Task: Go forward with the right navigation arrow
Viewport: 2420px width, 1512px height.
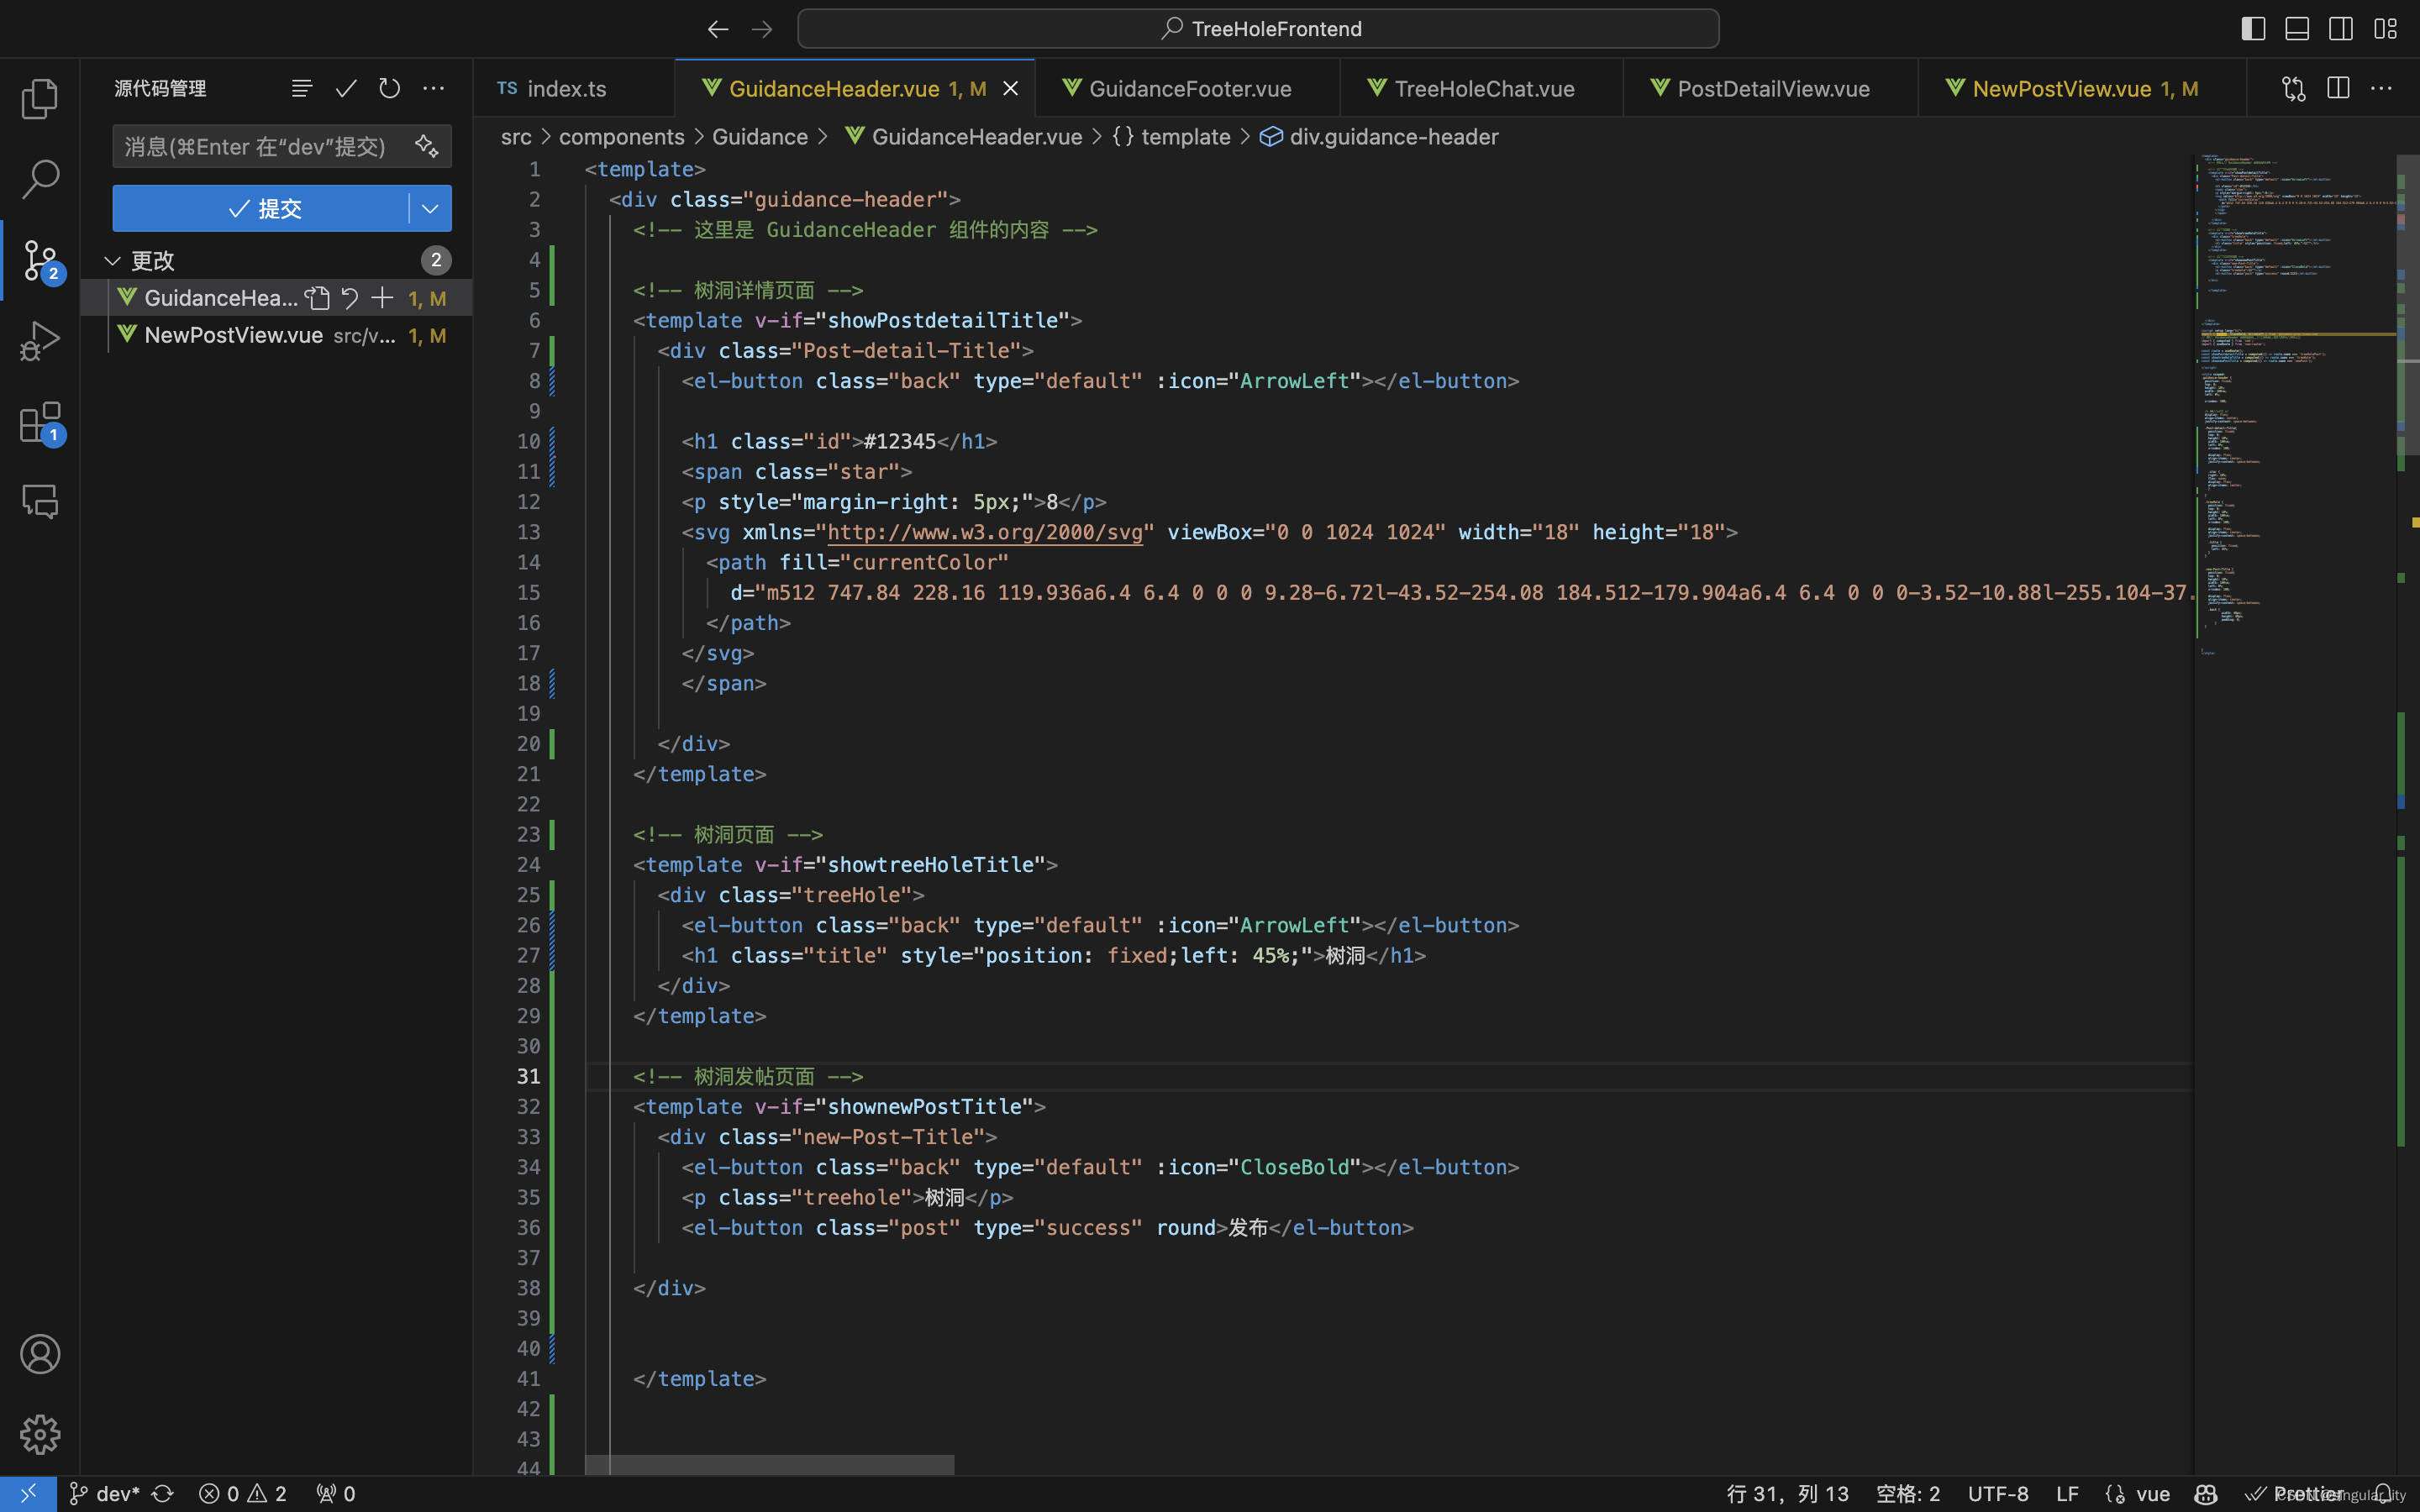Action: click(762, 29)
